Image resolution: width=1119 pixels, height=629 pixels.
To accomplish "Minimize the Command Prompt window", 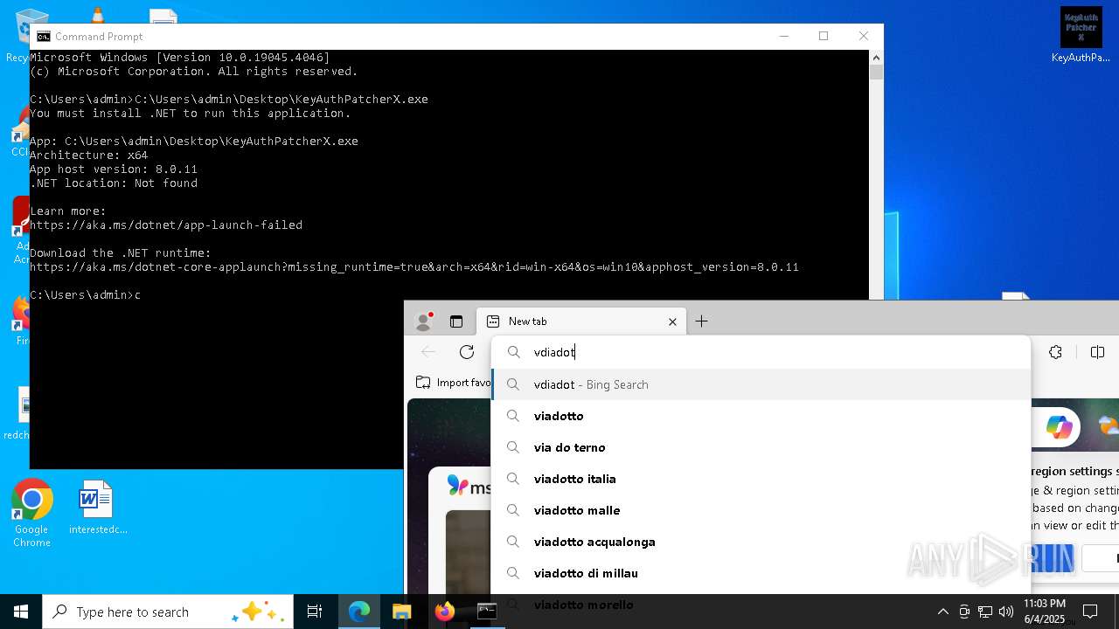I will tap(783, 36).
